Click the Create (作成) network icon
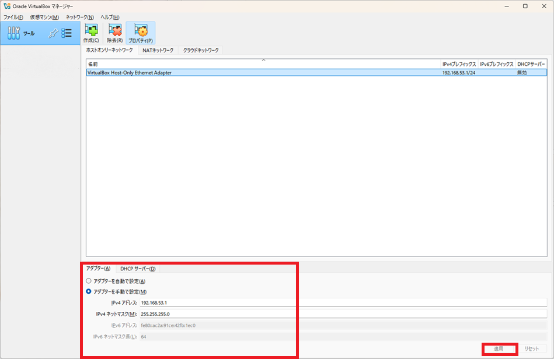This screenshot has height=359, width=554. (91, 33)
